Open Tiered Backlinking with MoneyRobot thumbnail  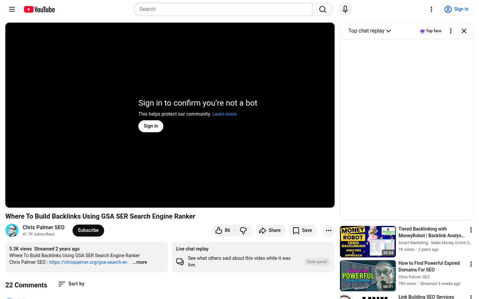tap(368, 242)
